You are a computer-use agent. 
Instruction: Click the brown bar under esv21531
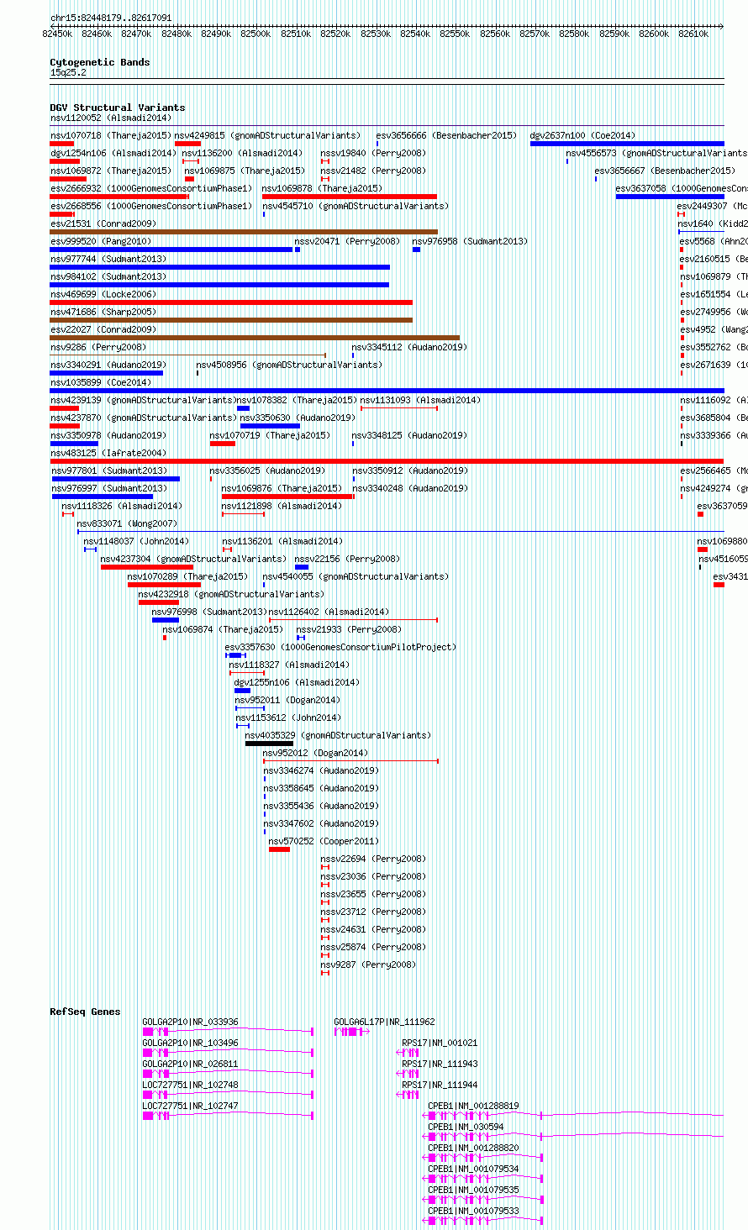pos(244,232)
